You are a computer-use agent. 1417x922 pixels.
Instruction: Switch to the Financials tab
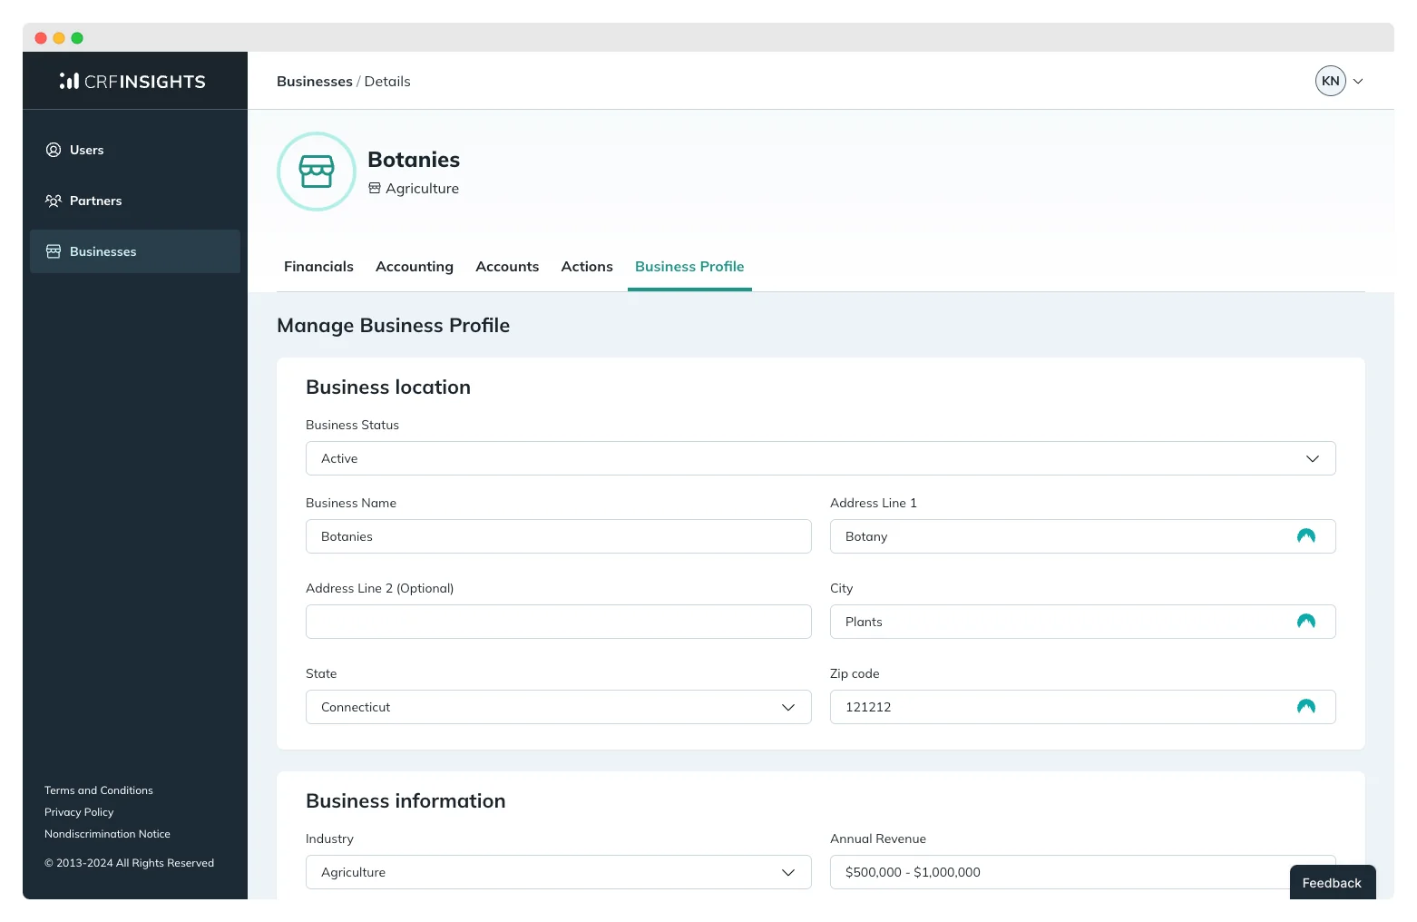click(318, 266)
